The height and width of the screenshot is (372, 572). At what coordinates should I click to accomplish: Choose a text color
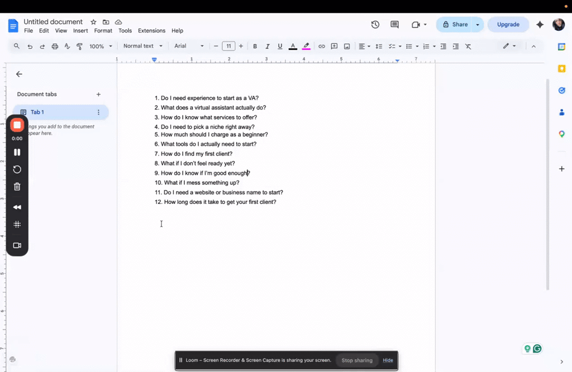[293, 46]
